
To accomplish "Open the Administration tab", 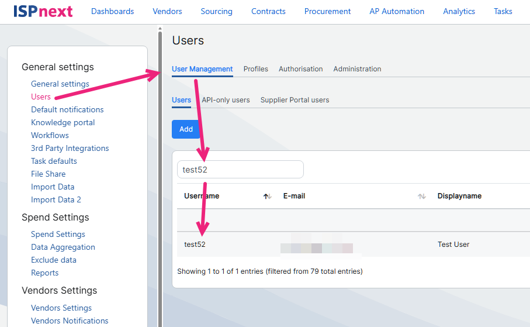I will click(x=357, y=69).
